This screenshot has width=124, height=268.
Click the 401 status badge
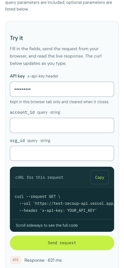[x=16, y=260]
